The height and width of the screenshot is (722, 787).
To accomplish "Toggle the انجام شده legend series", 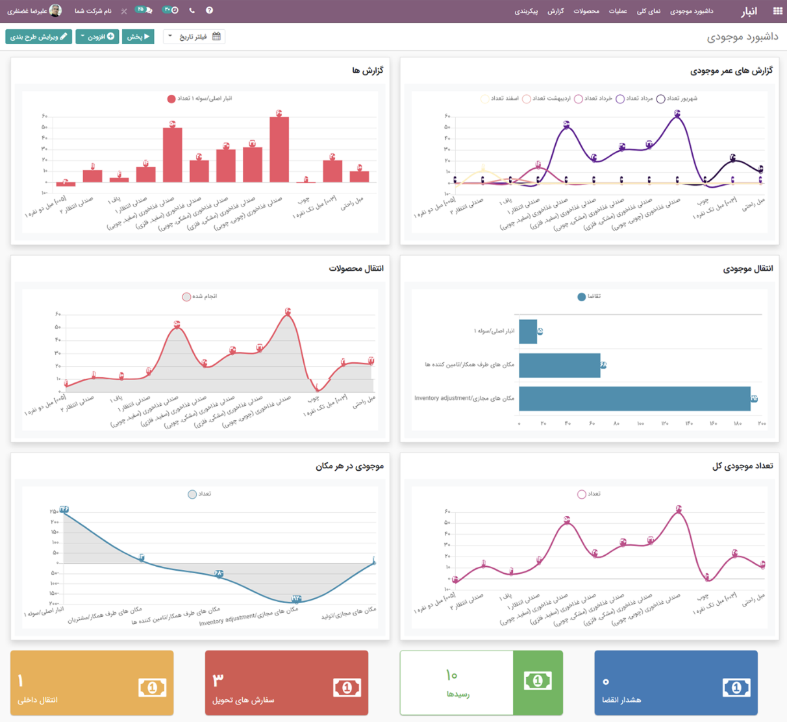I will point(186,297).
